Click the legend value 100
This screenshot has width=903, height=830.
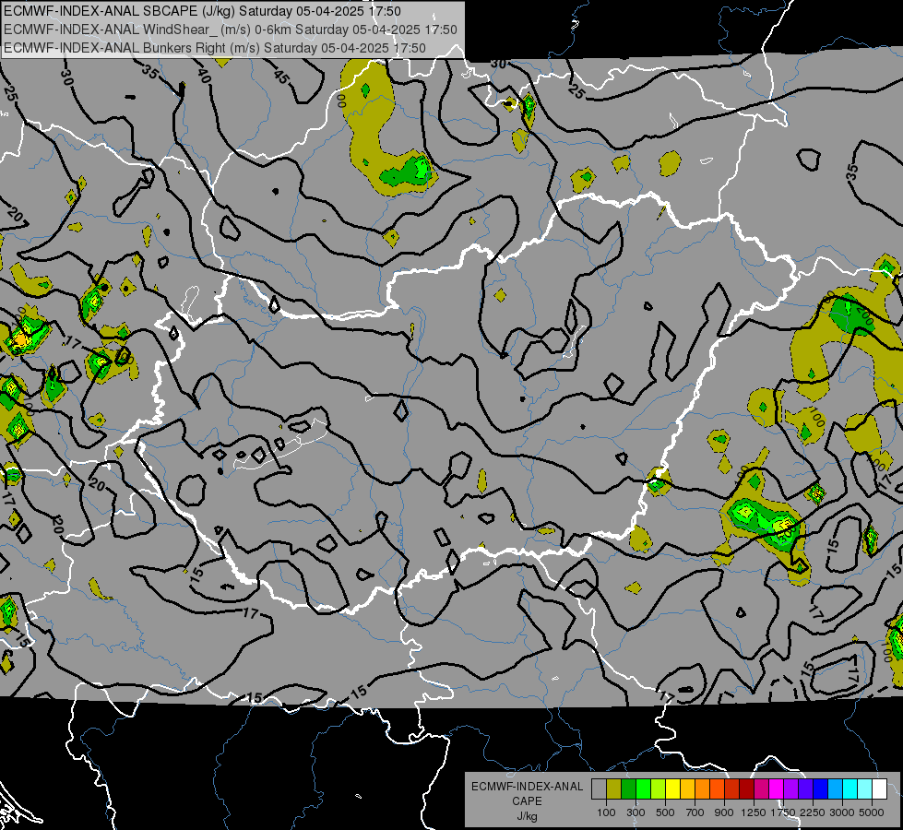pyautogui.click(x=606, y=812)
